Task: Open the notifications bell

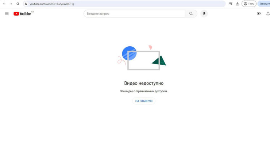Action: point(268,13)
